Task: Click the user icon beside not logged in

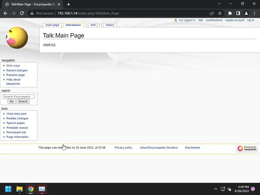Action: click(176, 20)
